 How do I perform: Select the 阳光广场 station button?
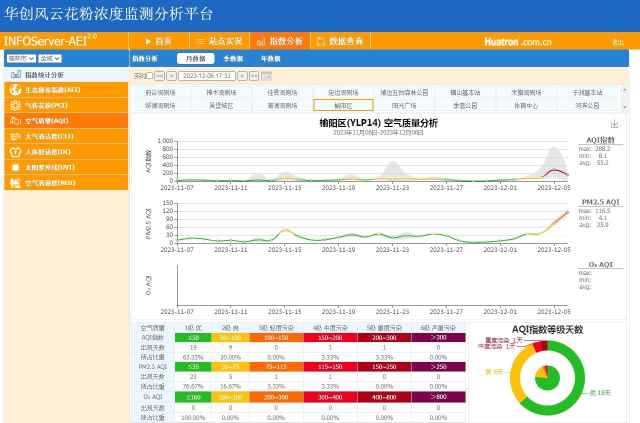(x=404, y=105)
